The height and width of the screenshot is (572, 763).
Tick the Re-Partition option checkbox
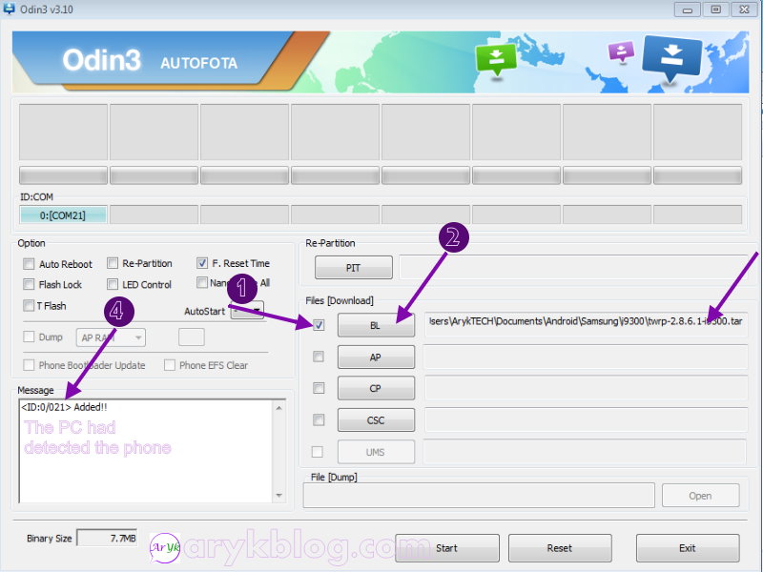coord(113,263)
